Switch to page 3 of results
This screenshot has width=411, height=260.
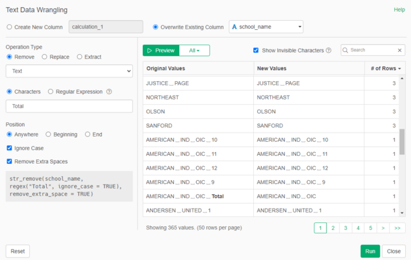pos(345,228)
